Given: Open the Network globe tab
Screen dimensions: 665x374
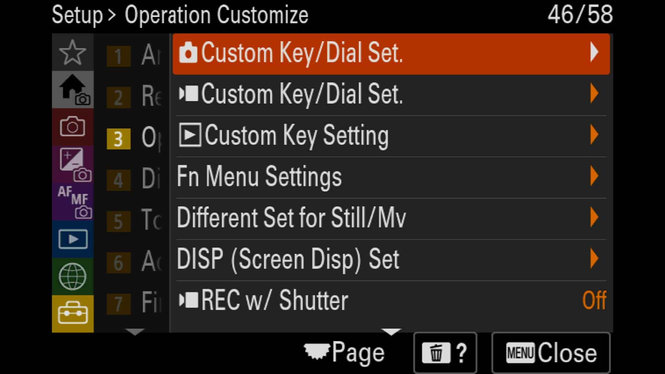Looking at the screenshot, I should click(x=72, y=276).
